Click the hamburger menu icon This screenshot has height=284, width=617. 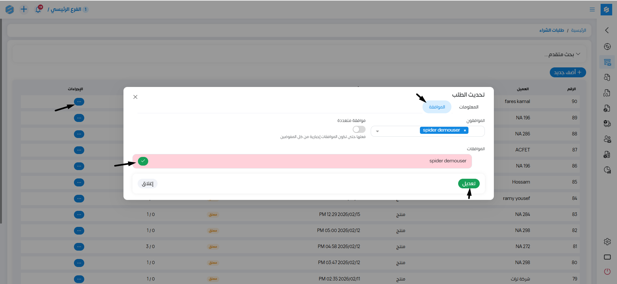592,10
